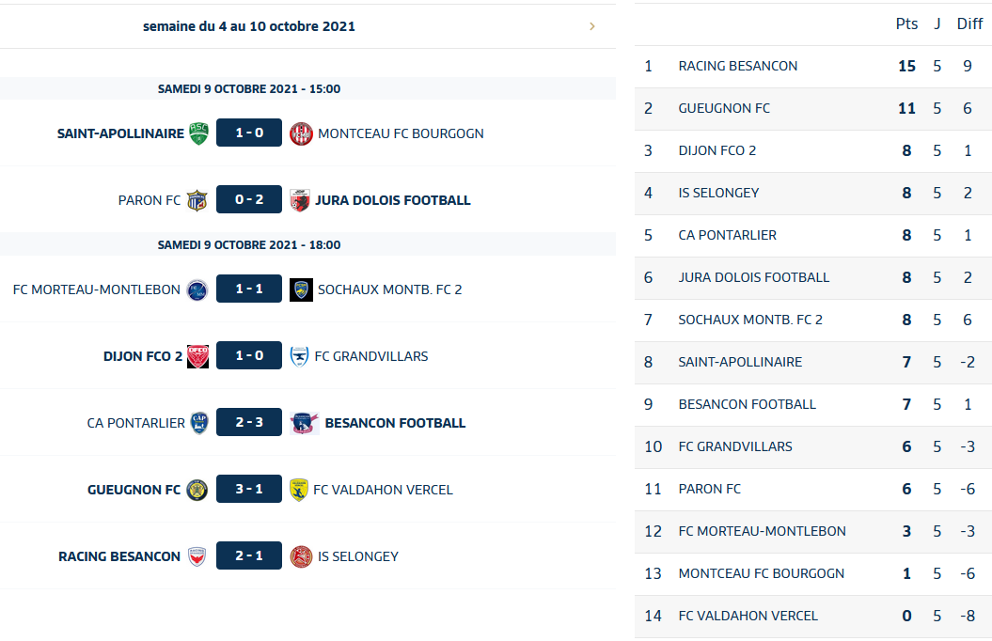Click the Jura Dolois Football club logo

(300, 200)
